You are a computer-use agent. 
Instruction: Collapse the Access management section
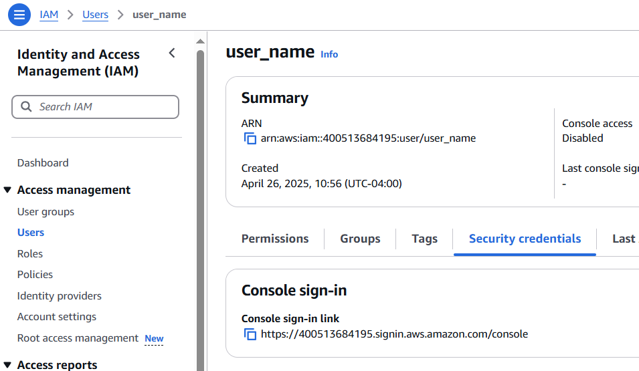click(8, 191)
